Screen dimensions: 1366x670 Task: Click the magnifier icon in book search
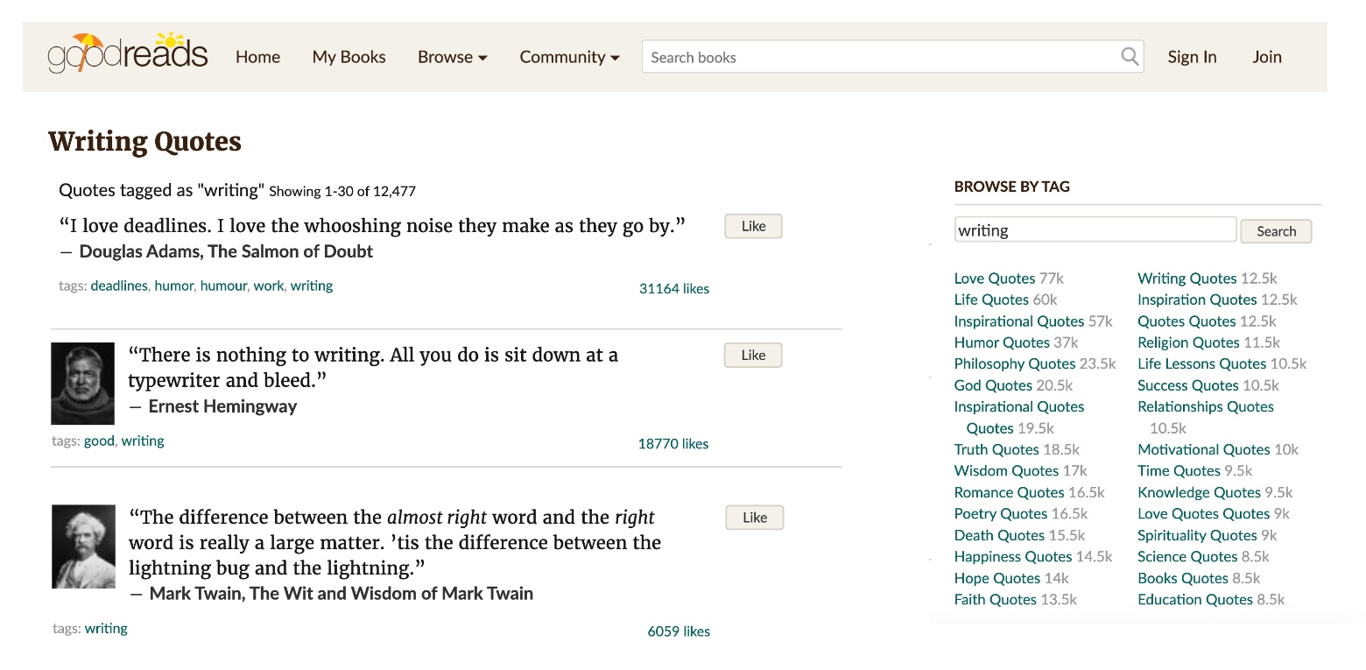1130,57
